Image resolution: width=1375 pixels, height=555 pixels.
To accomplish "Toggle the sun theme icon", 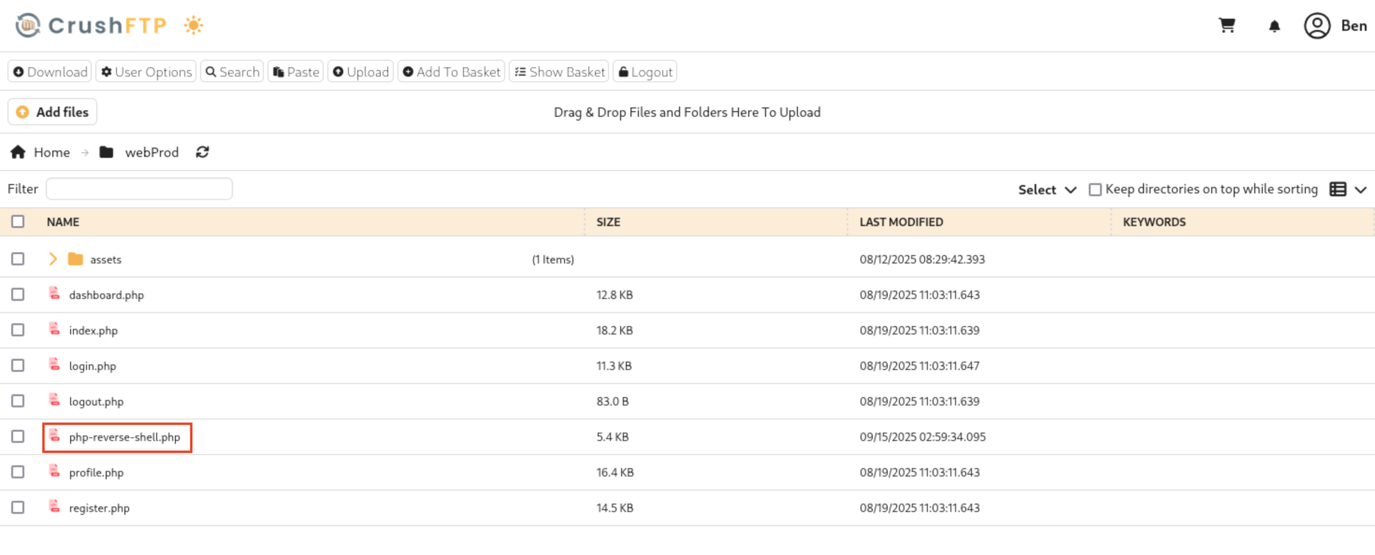I will [193, 26].
